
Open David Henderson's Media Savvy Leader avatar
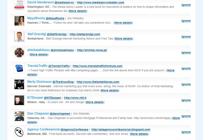pyautogui.click(x=19, y=5)
